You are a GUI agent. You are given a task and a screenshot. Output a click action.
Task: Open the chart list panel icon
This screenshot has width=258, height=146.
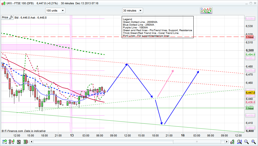click(x=19, y=142)
